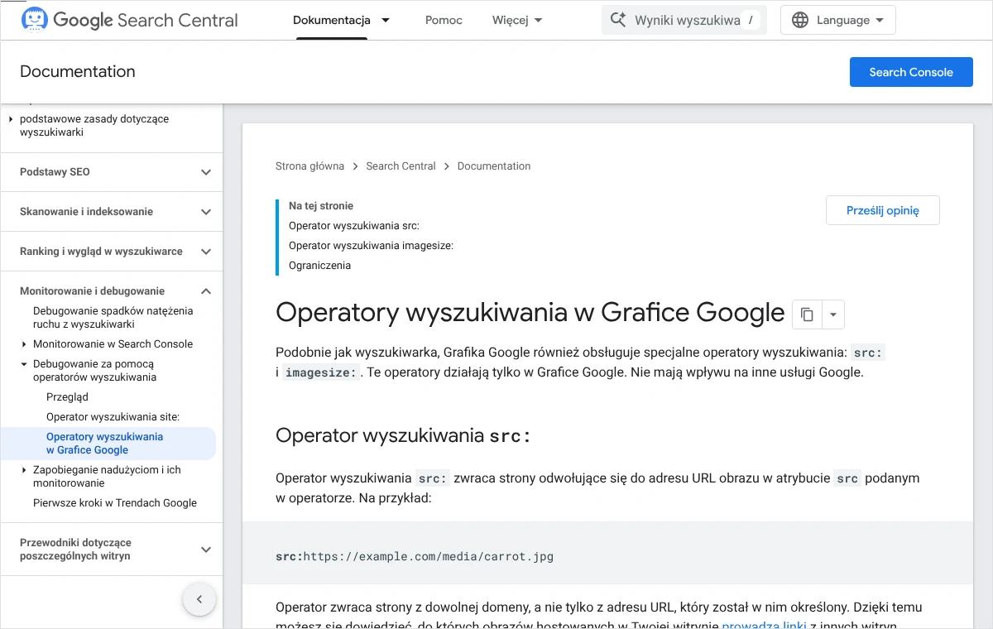Copy page using the copy icon
The image size is (993, 629).
tap(807, 314)
